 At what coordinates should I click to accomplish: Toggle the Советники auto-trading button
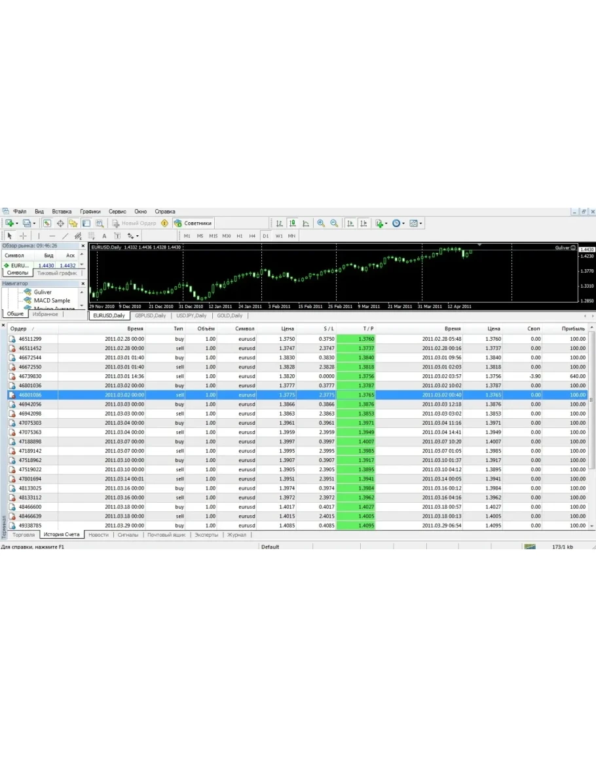pyautogui.click(x=193, y=223)
